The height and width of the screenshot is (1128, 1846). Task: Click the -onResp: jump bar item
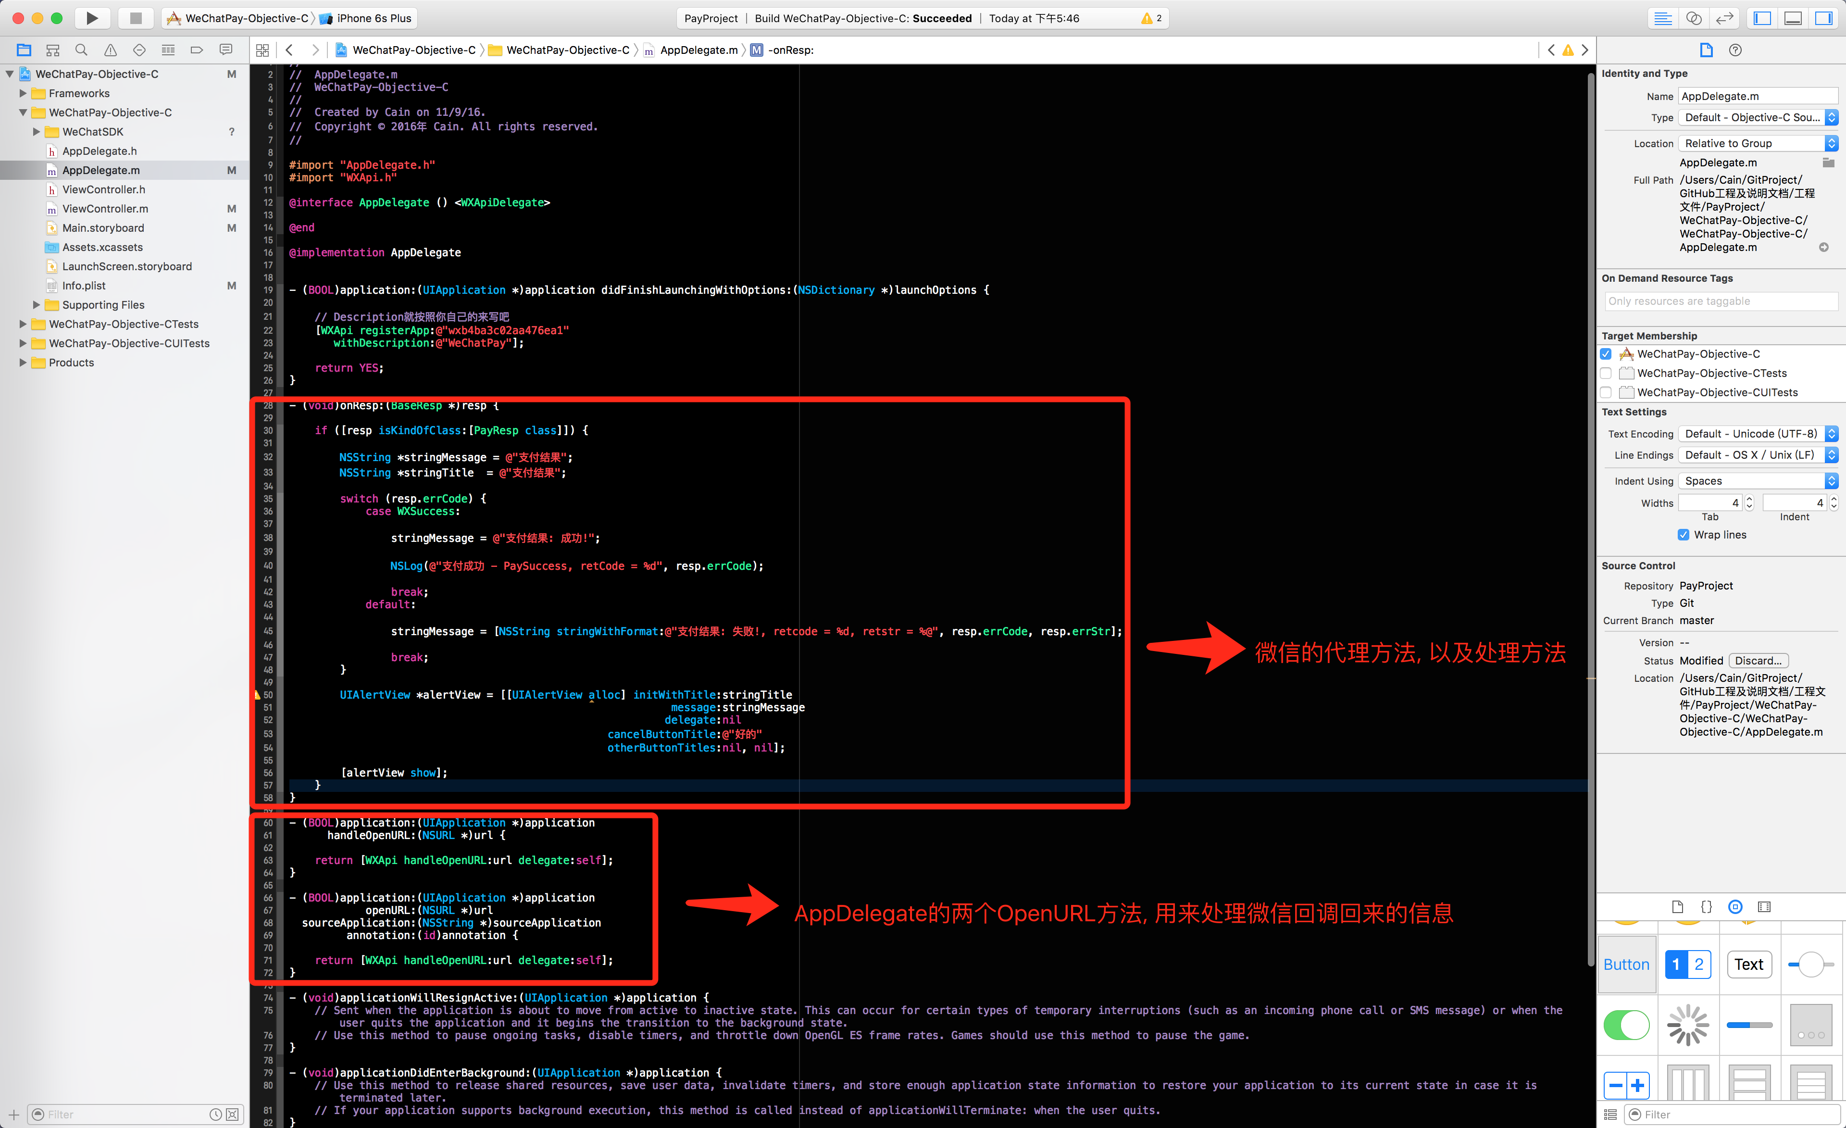click(790, 50)
